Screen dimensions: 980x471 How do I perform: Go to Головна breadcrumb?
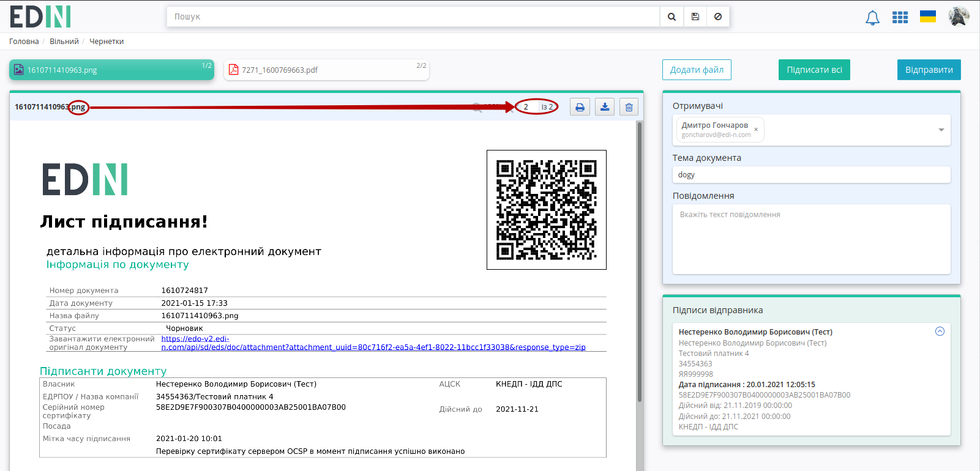pos(24,42)
